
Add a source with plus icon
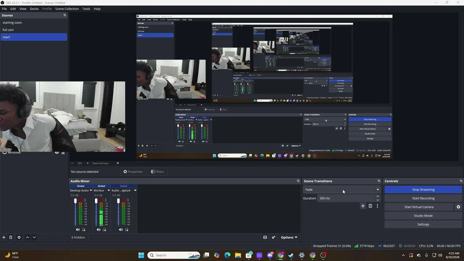tap(4, 237)
